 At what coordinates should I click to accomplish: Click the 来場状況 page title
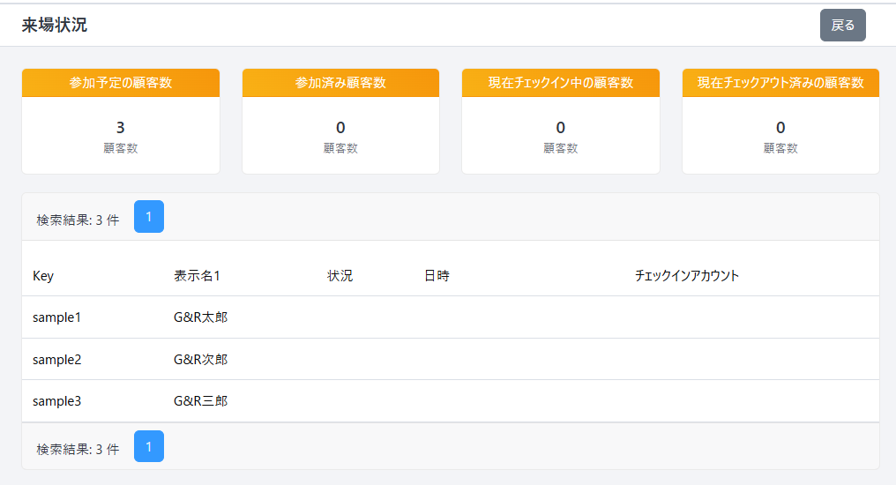[x=55, y=26]
